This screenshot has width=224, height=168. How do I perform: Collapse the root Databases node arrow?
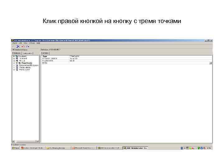click(x=14, y=56)
